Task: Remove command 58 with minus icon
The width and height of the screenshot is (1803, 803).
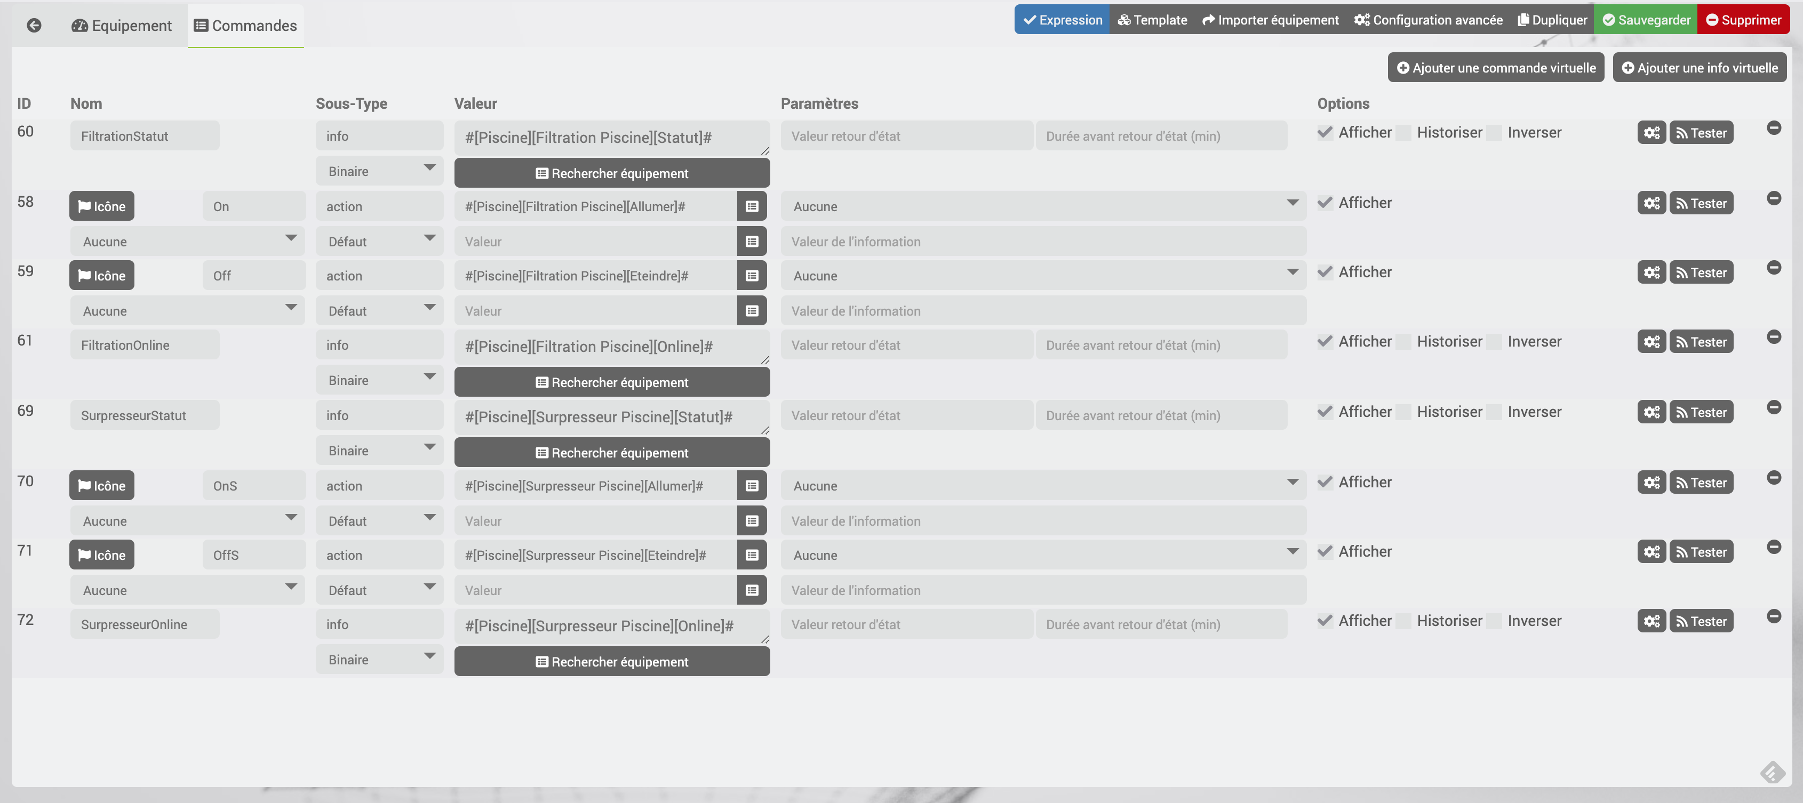Action: coord(1774,199)
